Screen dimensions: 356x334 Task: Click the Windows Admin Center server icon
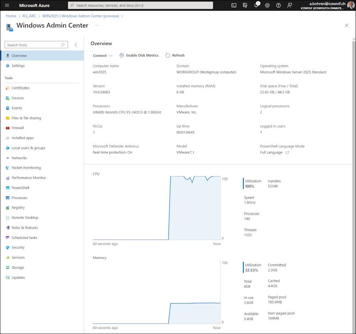point(10,27)
